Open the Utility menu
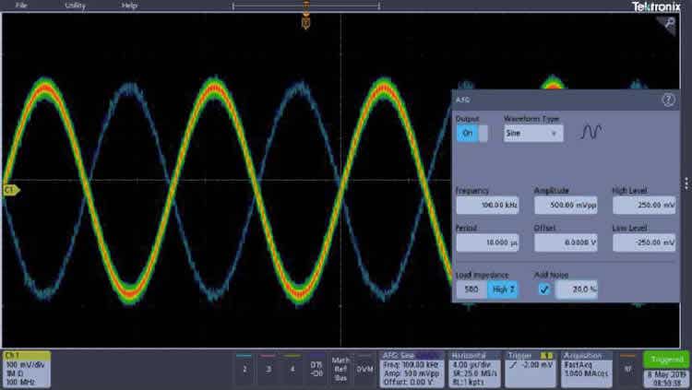 click(75, 6)
